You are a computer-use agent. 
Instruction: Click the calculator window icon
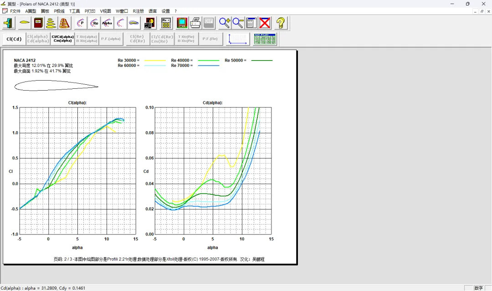click(251, 23)
